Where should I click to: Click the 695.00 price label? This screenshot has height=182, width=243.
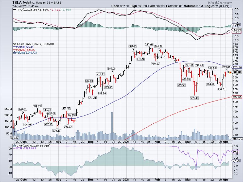tap(112, 69)
